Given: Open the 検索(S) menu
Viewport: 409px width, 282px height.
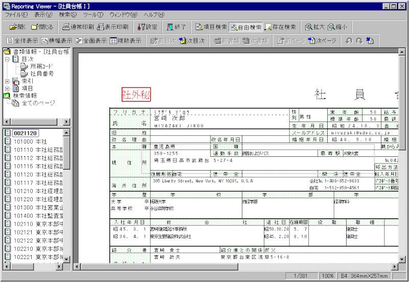Looking at the screenshot, I should point(68,15).
